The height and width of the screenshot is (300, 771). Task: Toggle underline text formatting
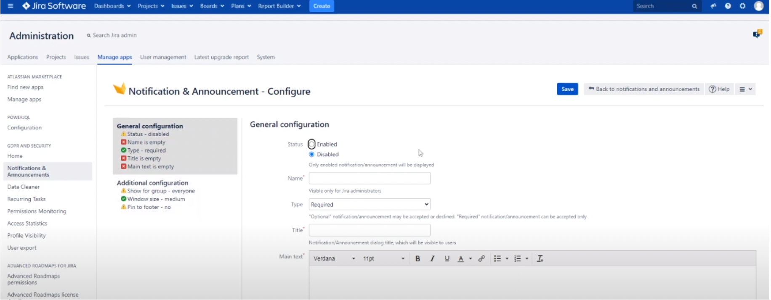[x=447, y=259]
